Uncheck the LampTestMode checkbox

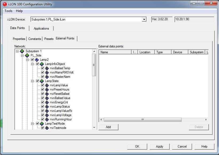point(37,124)
